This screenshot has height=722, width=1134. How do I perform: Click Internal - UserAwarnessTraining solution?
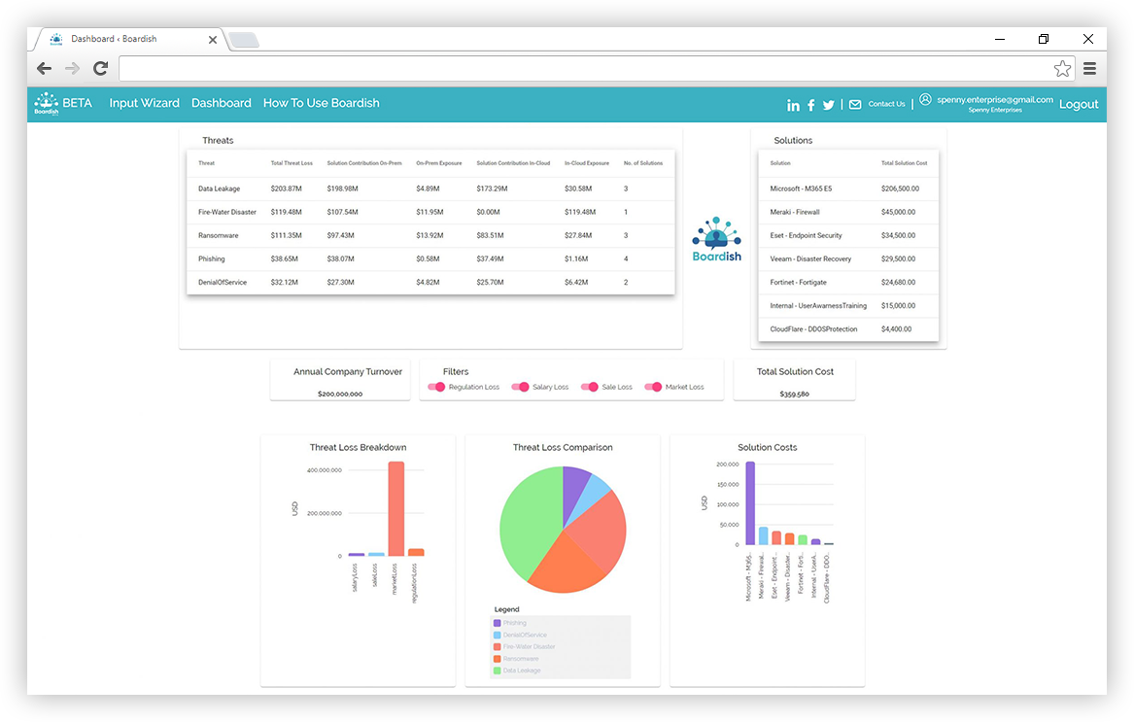(x=818, y=306)
